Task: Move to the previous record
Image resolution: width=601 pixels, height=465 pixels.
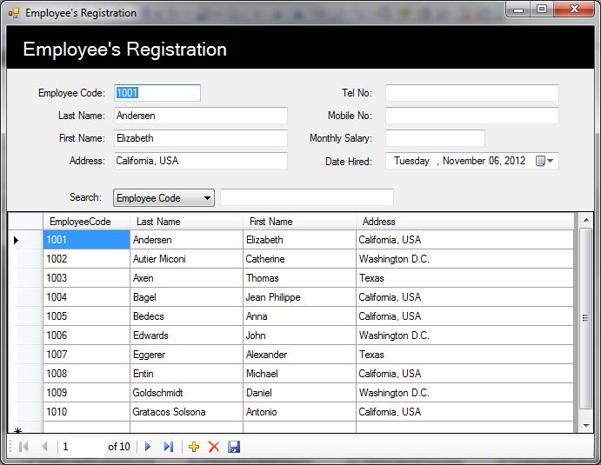Action: pos(45,447)
